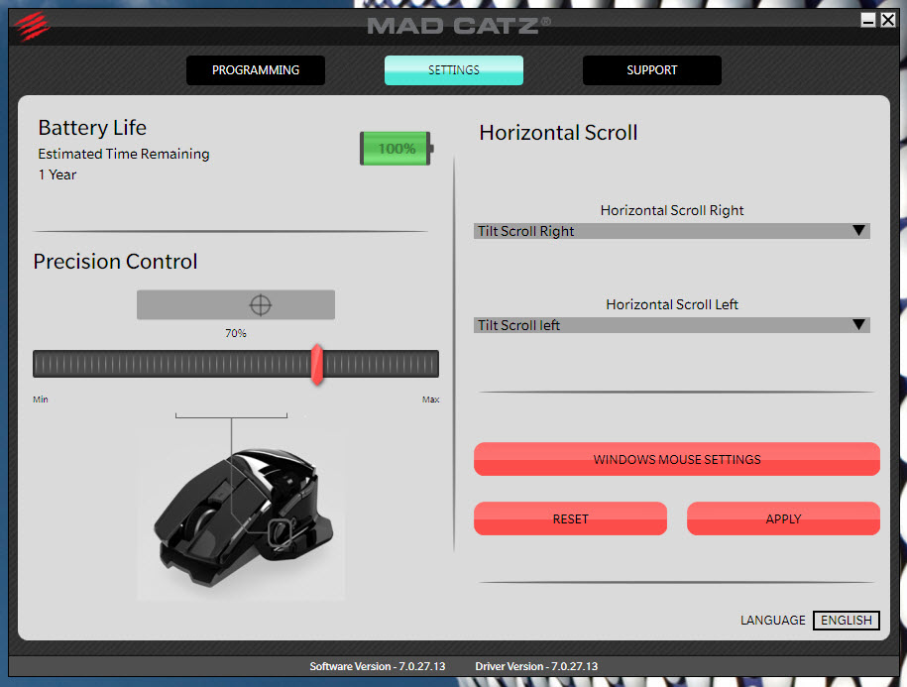Click 'Driver Version - 7.0.27.13' text
907x687 pixels.
coord(536,666)
